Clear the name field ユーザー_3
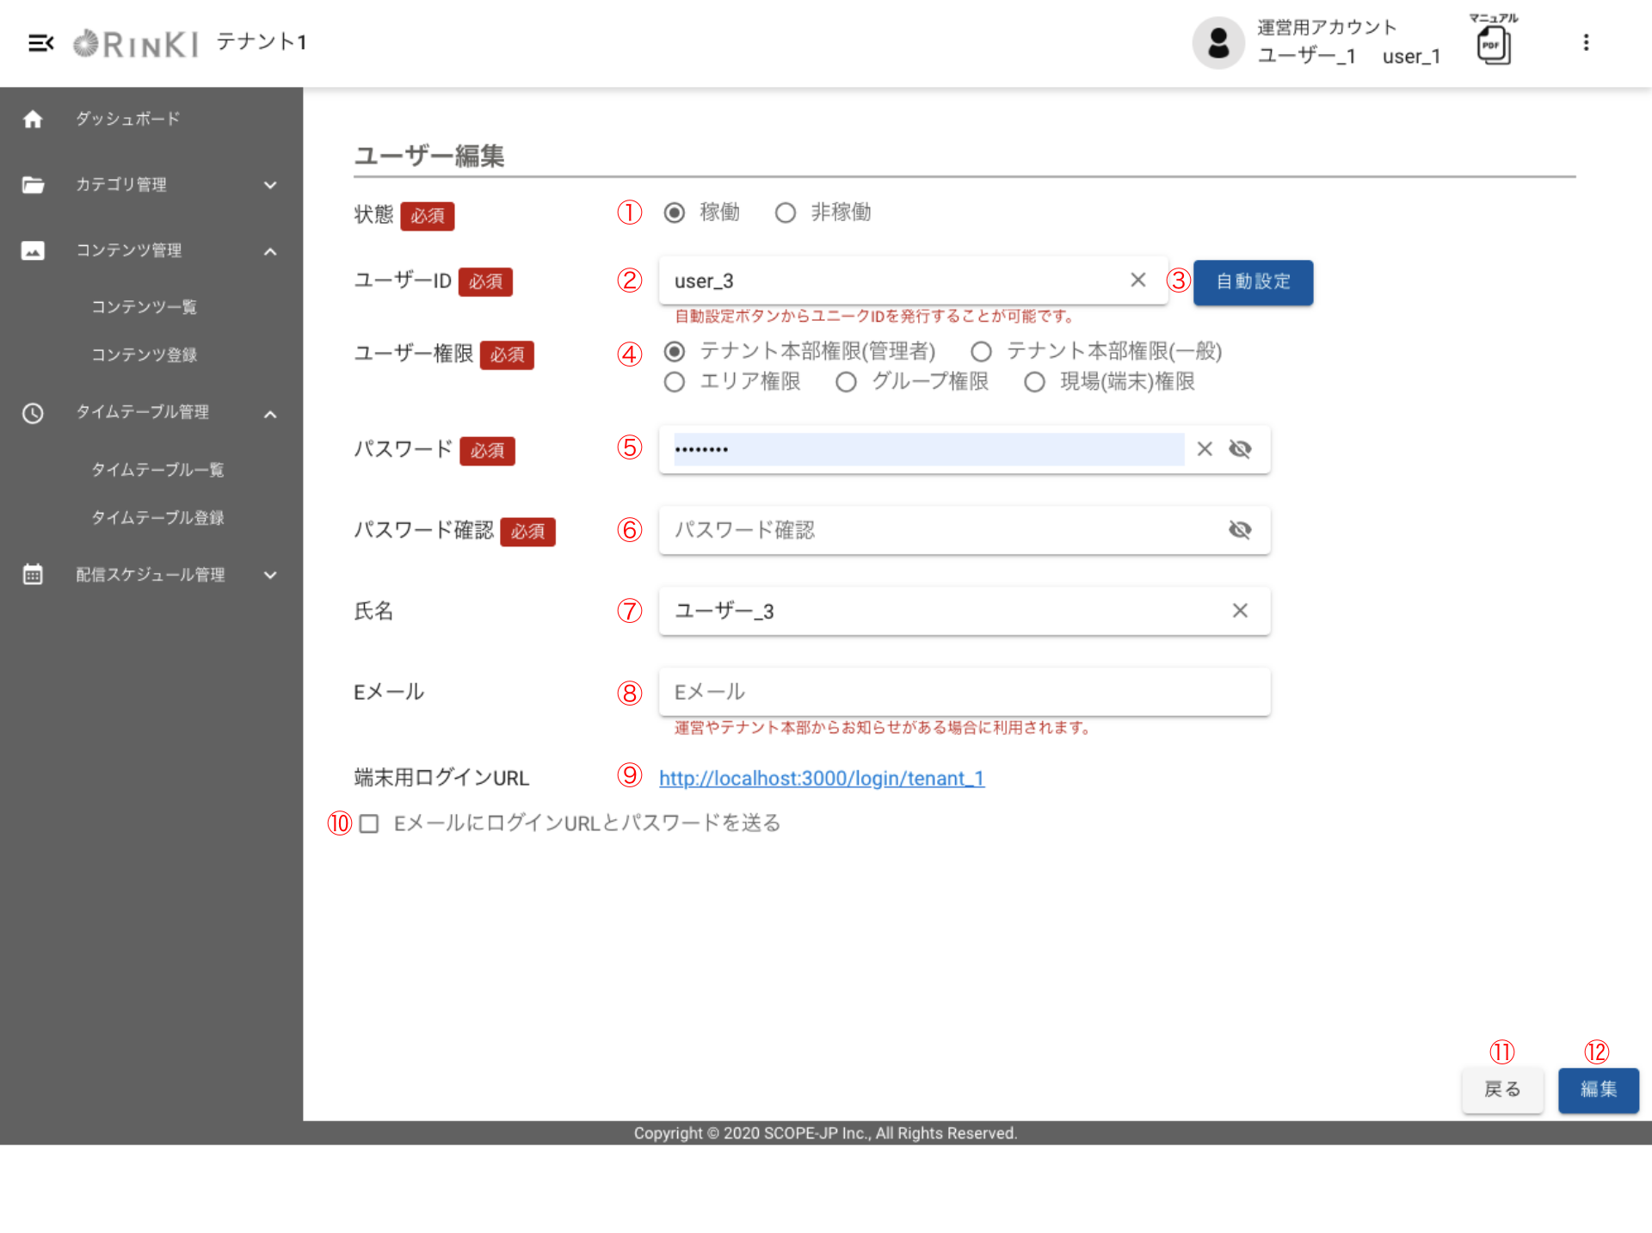This screenshot has width=1652, height=1233. click(x=1239, y=611)
